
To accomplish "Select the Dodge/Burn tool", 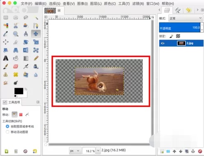I will 16,83.
